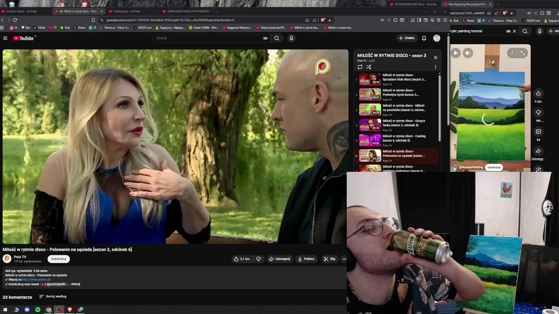Toggle playlist shuffle icon
The image size is (559, 314).
point(369,67)
